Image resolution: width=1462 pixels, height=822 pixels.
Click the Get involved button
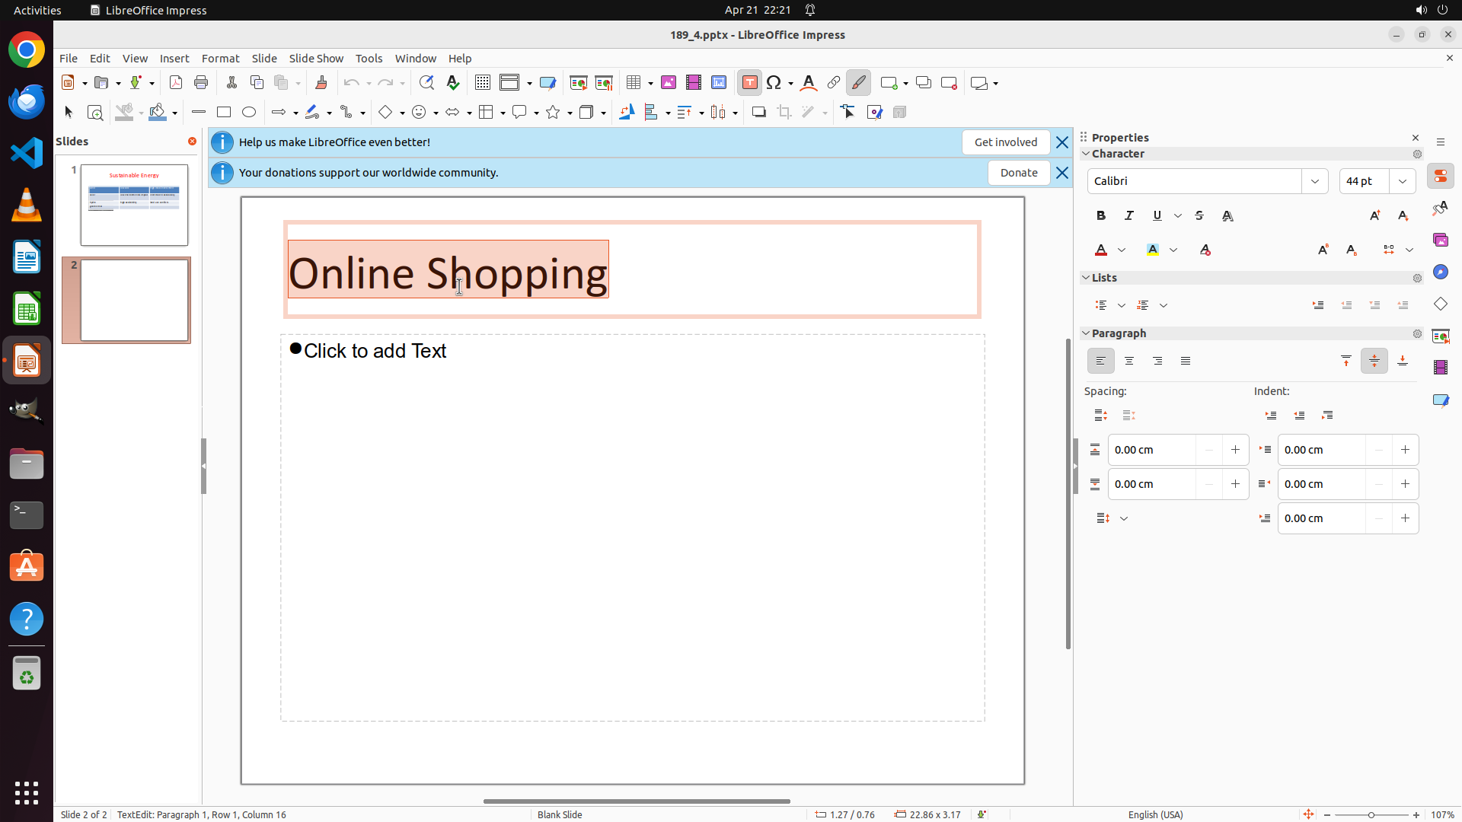(x=1005, y=142)
